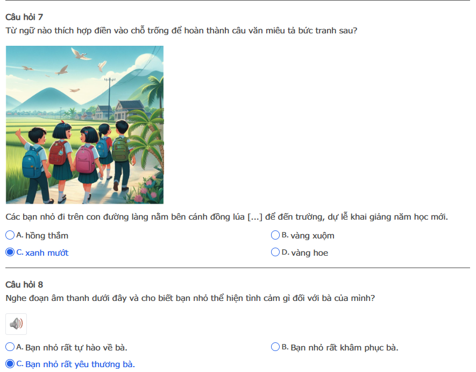
Task: Play the audio clip speaker icon
Action: pyautogui.click(x=16, y=324)
